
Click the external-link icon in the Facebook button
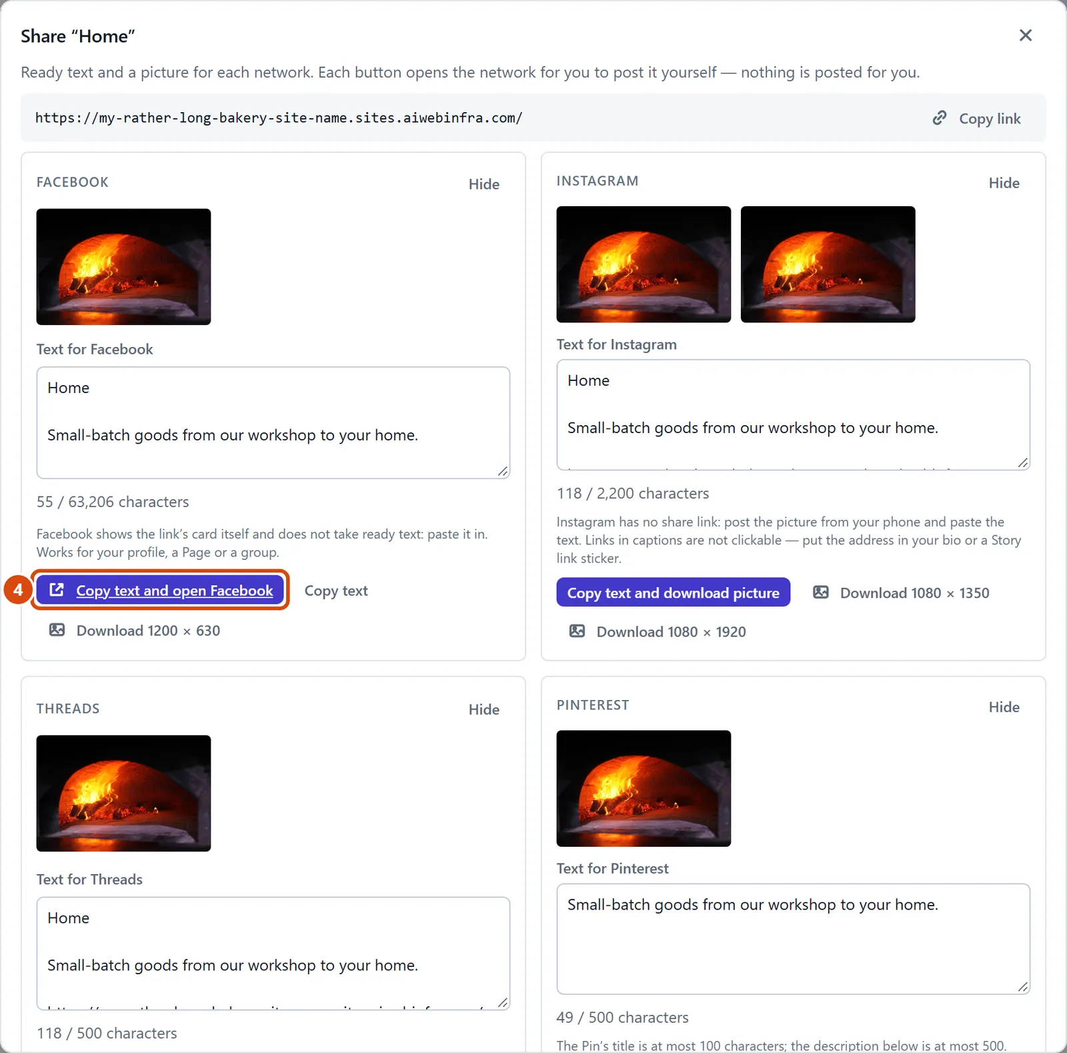(x=57, y=590)
